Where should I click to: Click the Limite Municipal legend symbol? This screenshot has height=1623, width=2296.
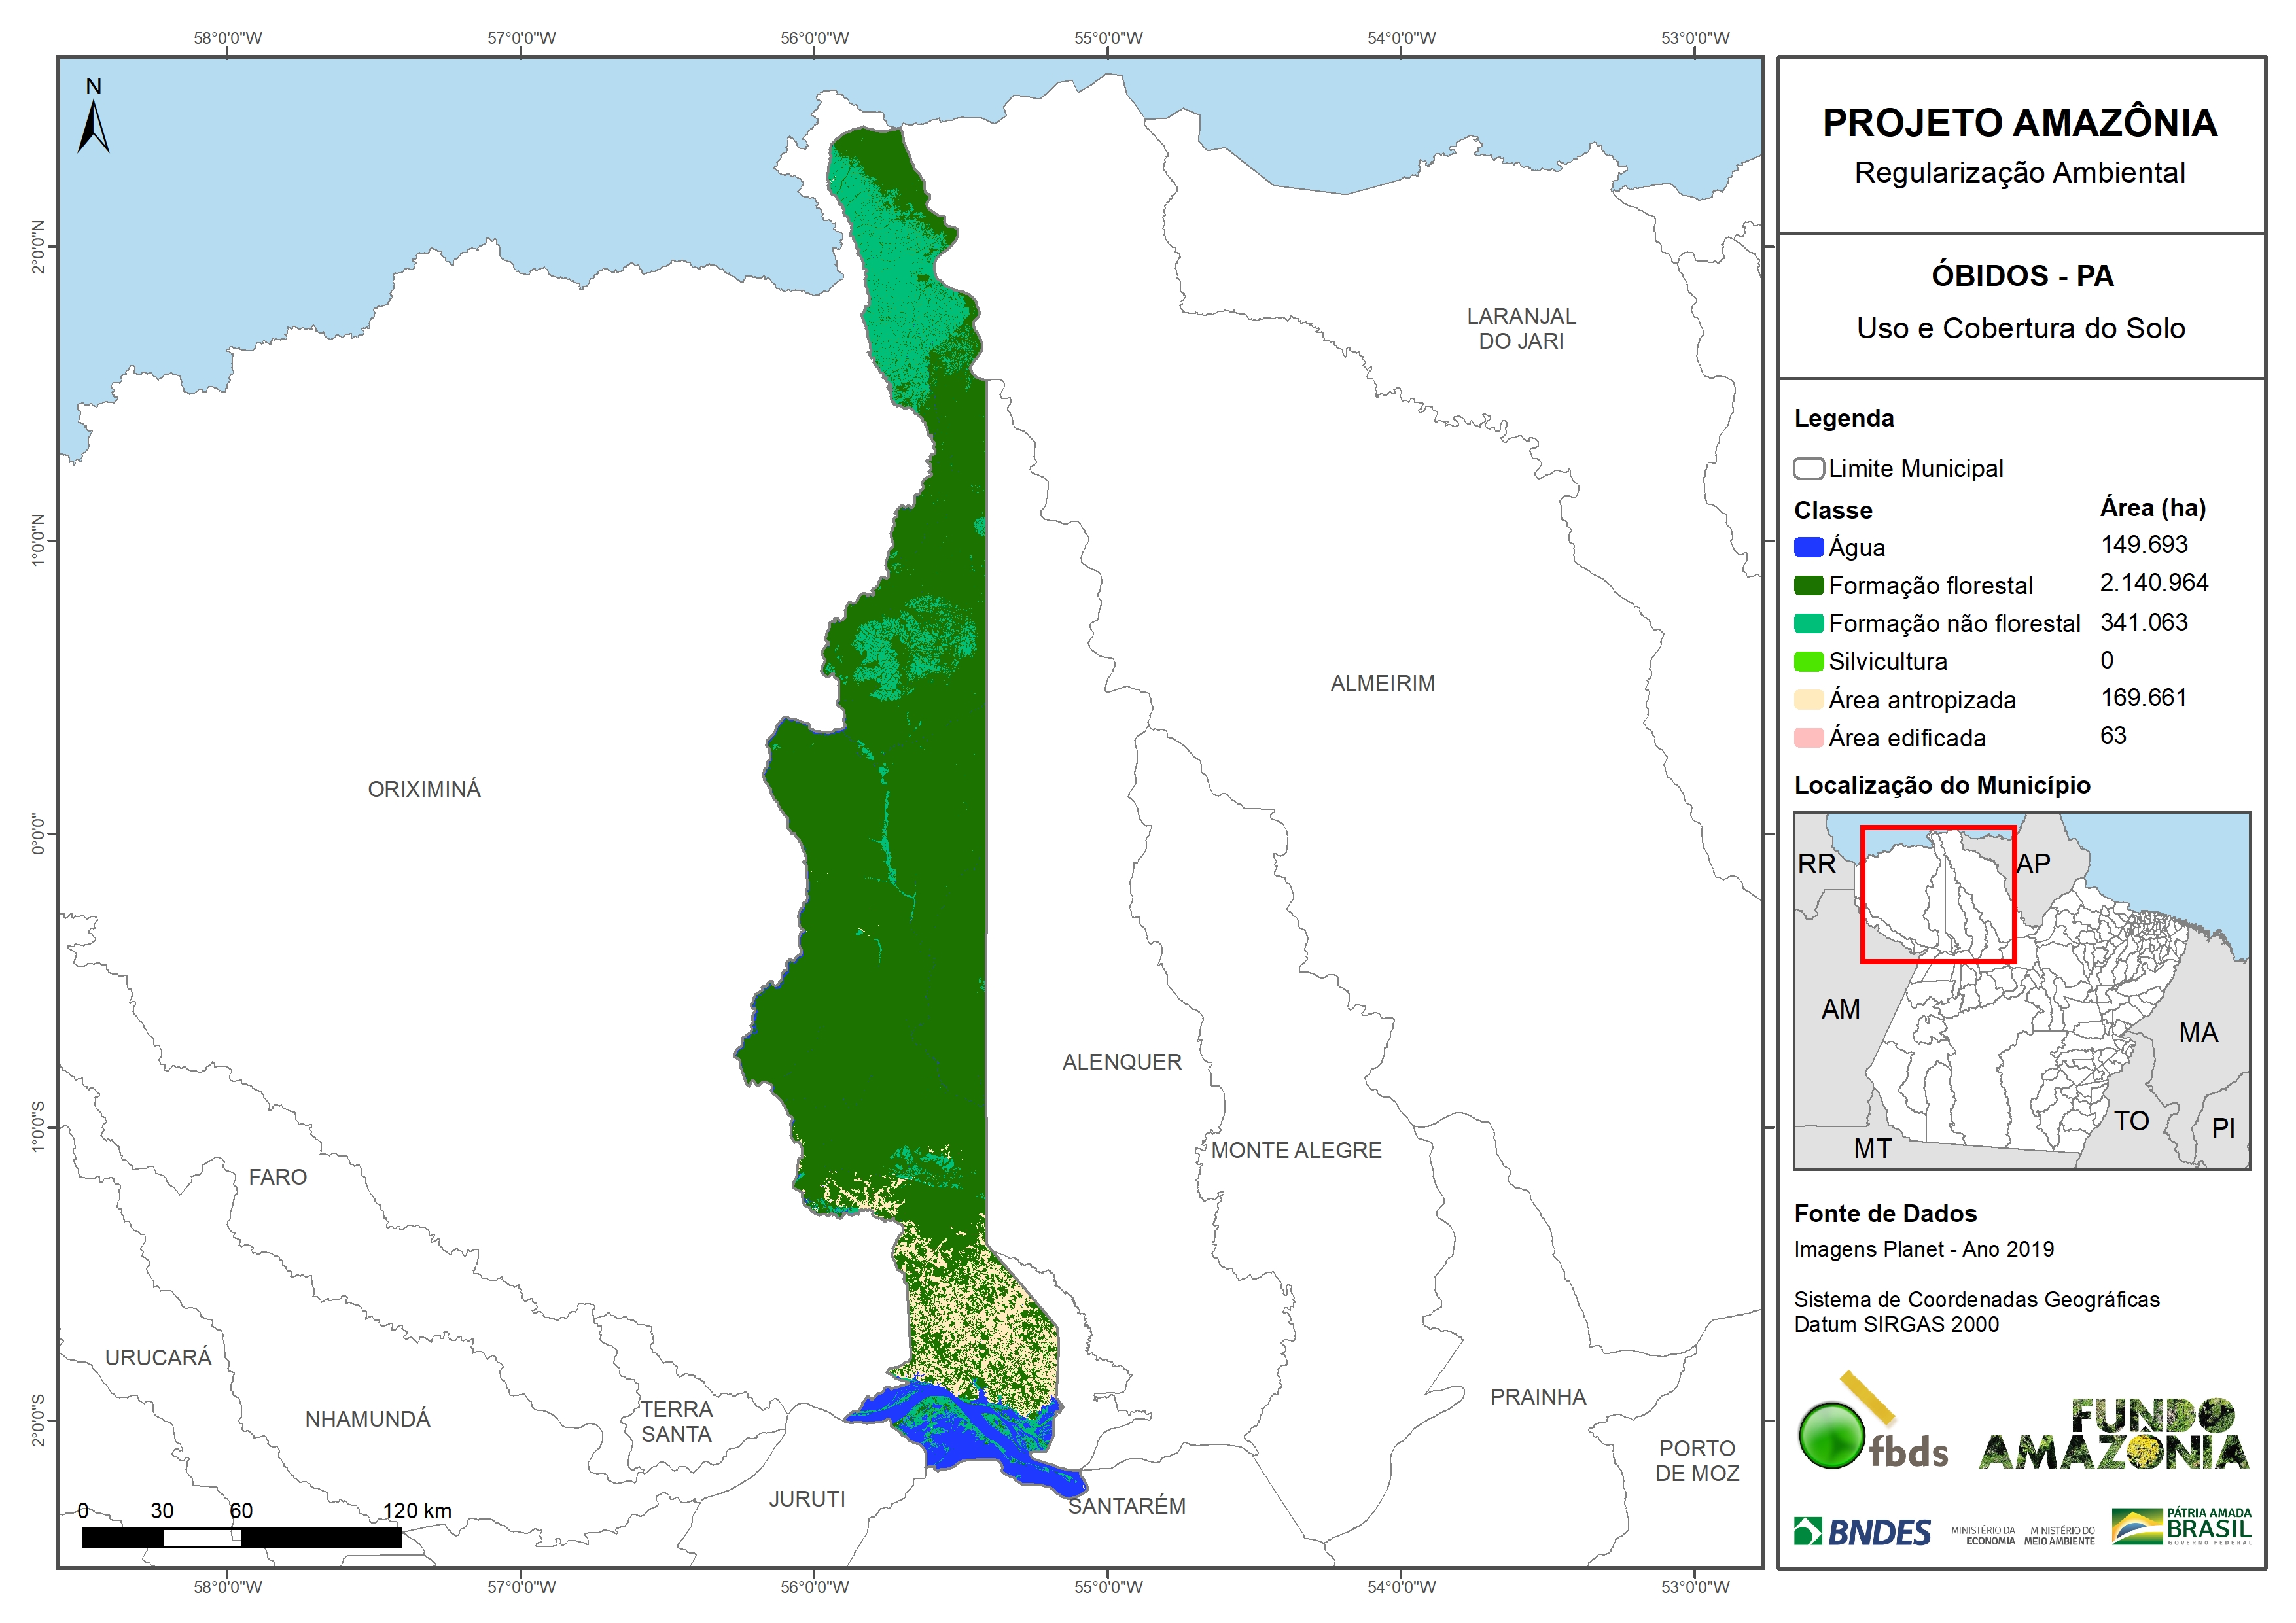[x=1808, y=469]
